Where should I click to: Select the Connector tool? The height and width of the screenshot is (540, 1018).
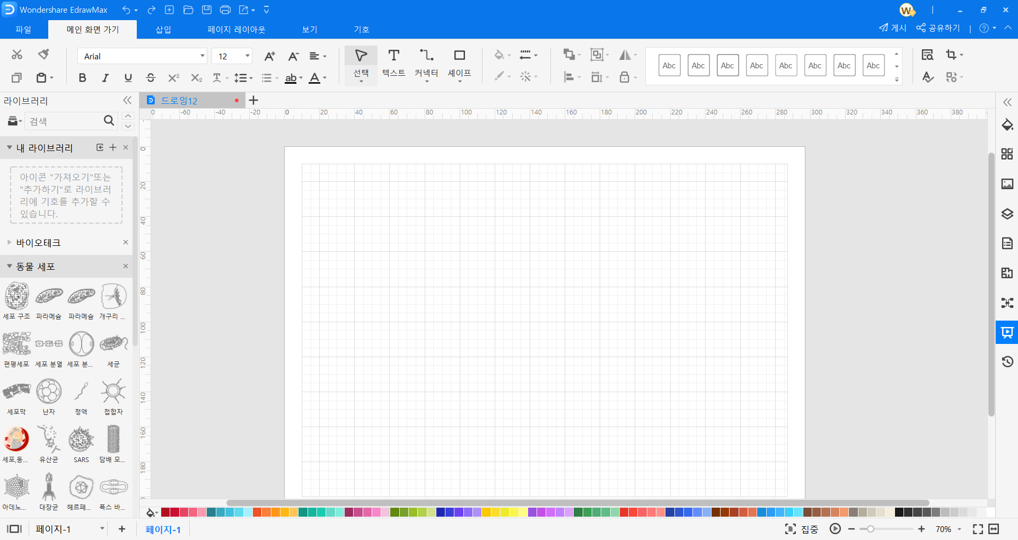(x=426, y=63)
